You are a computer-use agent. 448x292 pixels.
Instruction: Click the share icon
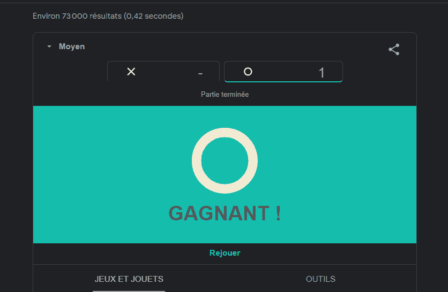(x=394, y=50)
